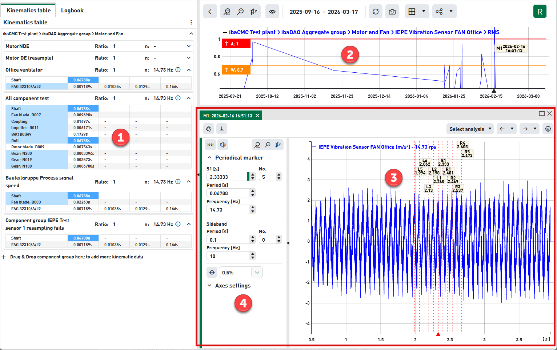The width and height of the screenshot is (557, 350).
Task: Click the share icon in top toolbar
Action: tap(439, 12)
